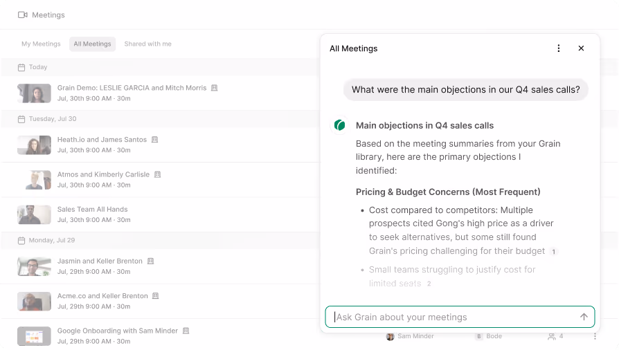Image resolution: width=619 pixels, height=350 pixels.
Task: Focus the Ask Grain about your meetings field
Action: 454,317
